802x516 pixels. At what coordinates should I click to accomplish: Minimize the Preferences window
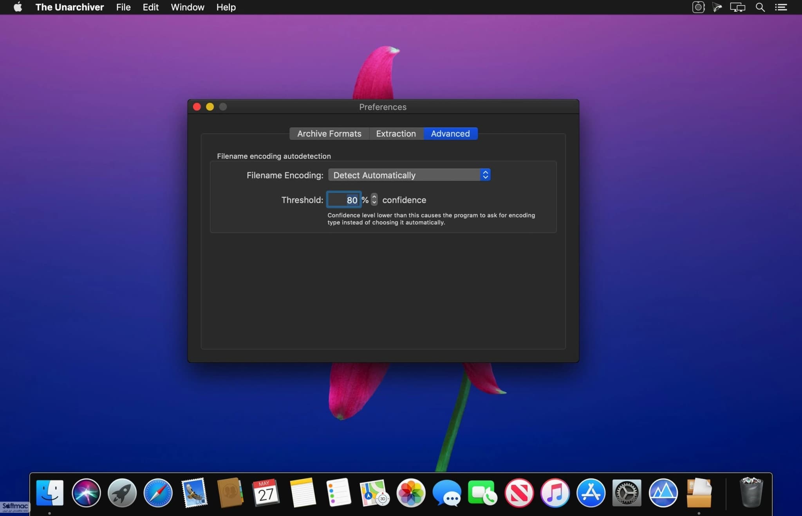[210, 107]
